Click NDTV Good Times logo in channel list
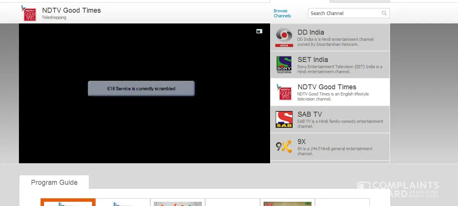The image size is (458, 206). (x=285, y=92)
